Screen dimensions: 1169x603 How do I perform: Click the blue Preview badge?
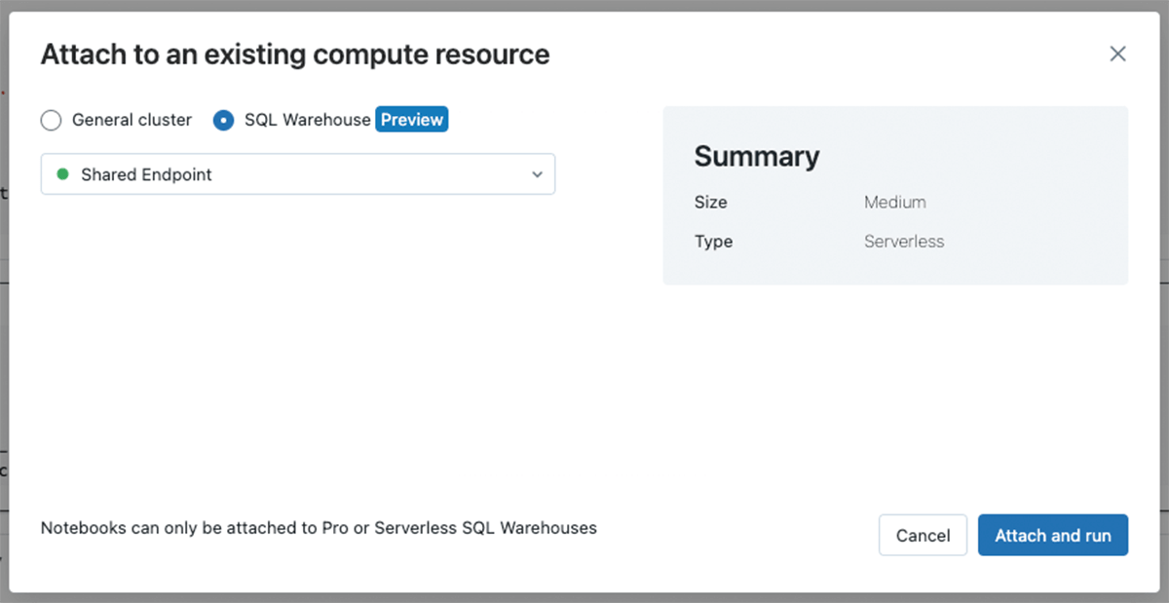[x=412, y=120]
